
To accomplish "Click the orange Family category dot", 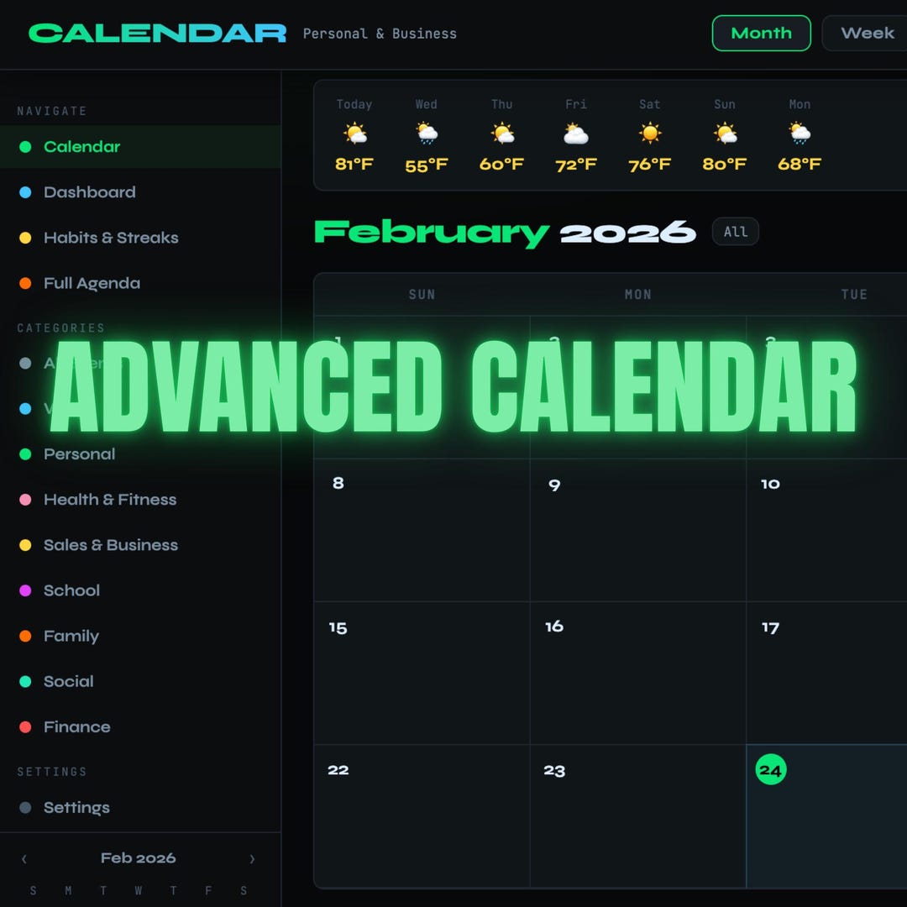I will pos(25,637).
